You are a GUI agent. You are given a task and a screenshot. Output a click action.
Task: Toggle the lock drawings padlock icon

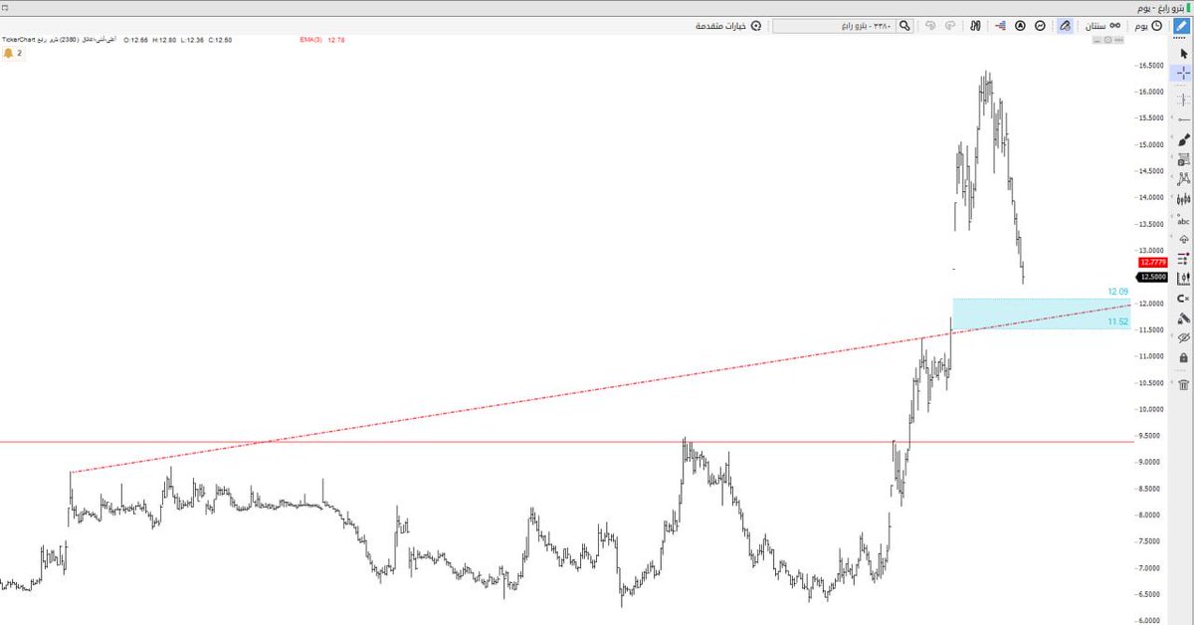(1183, 357)
